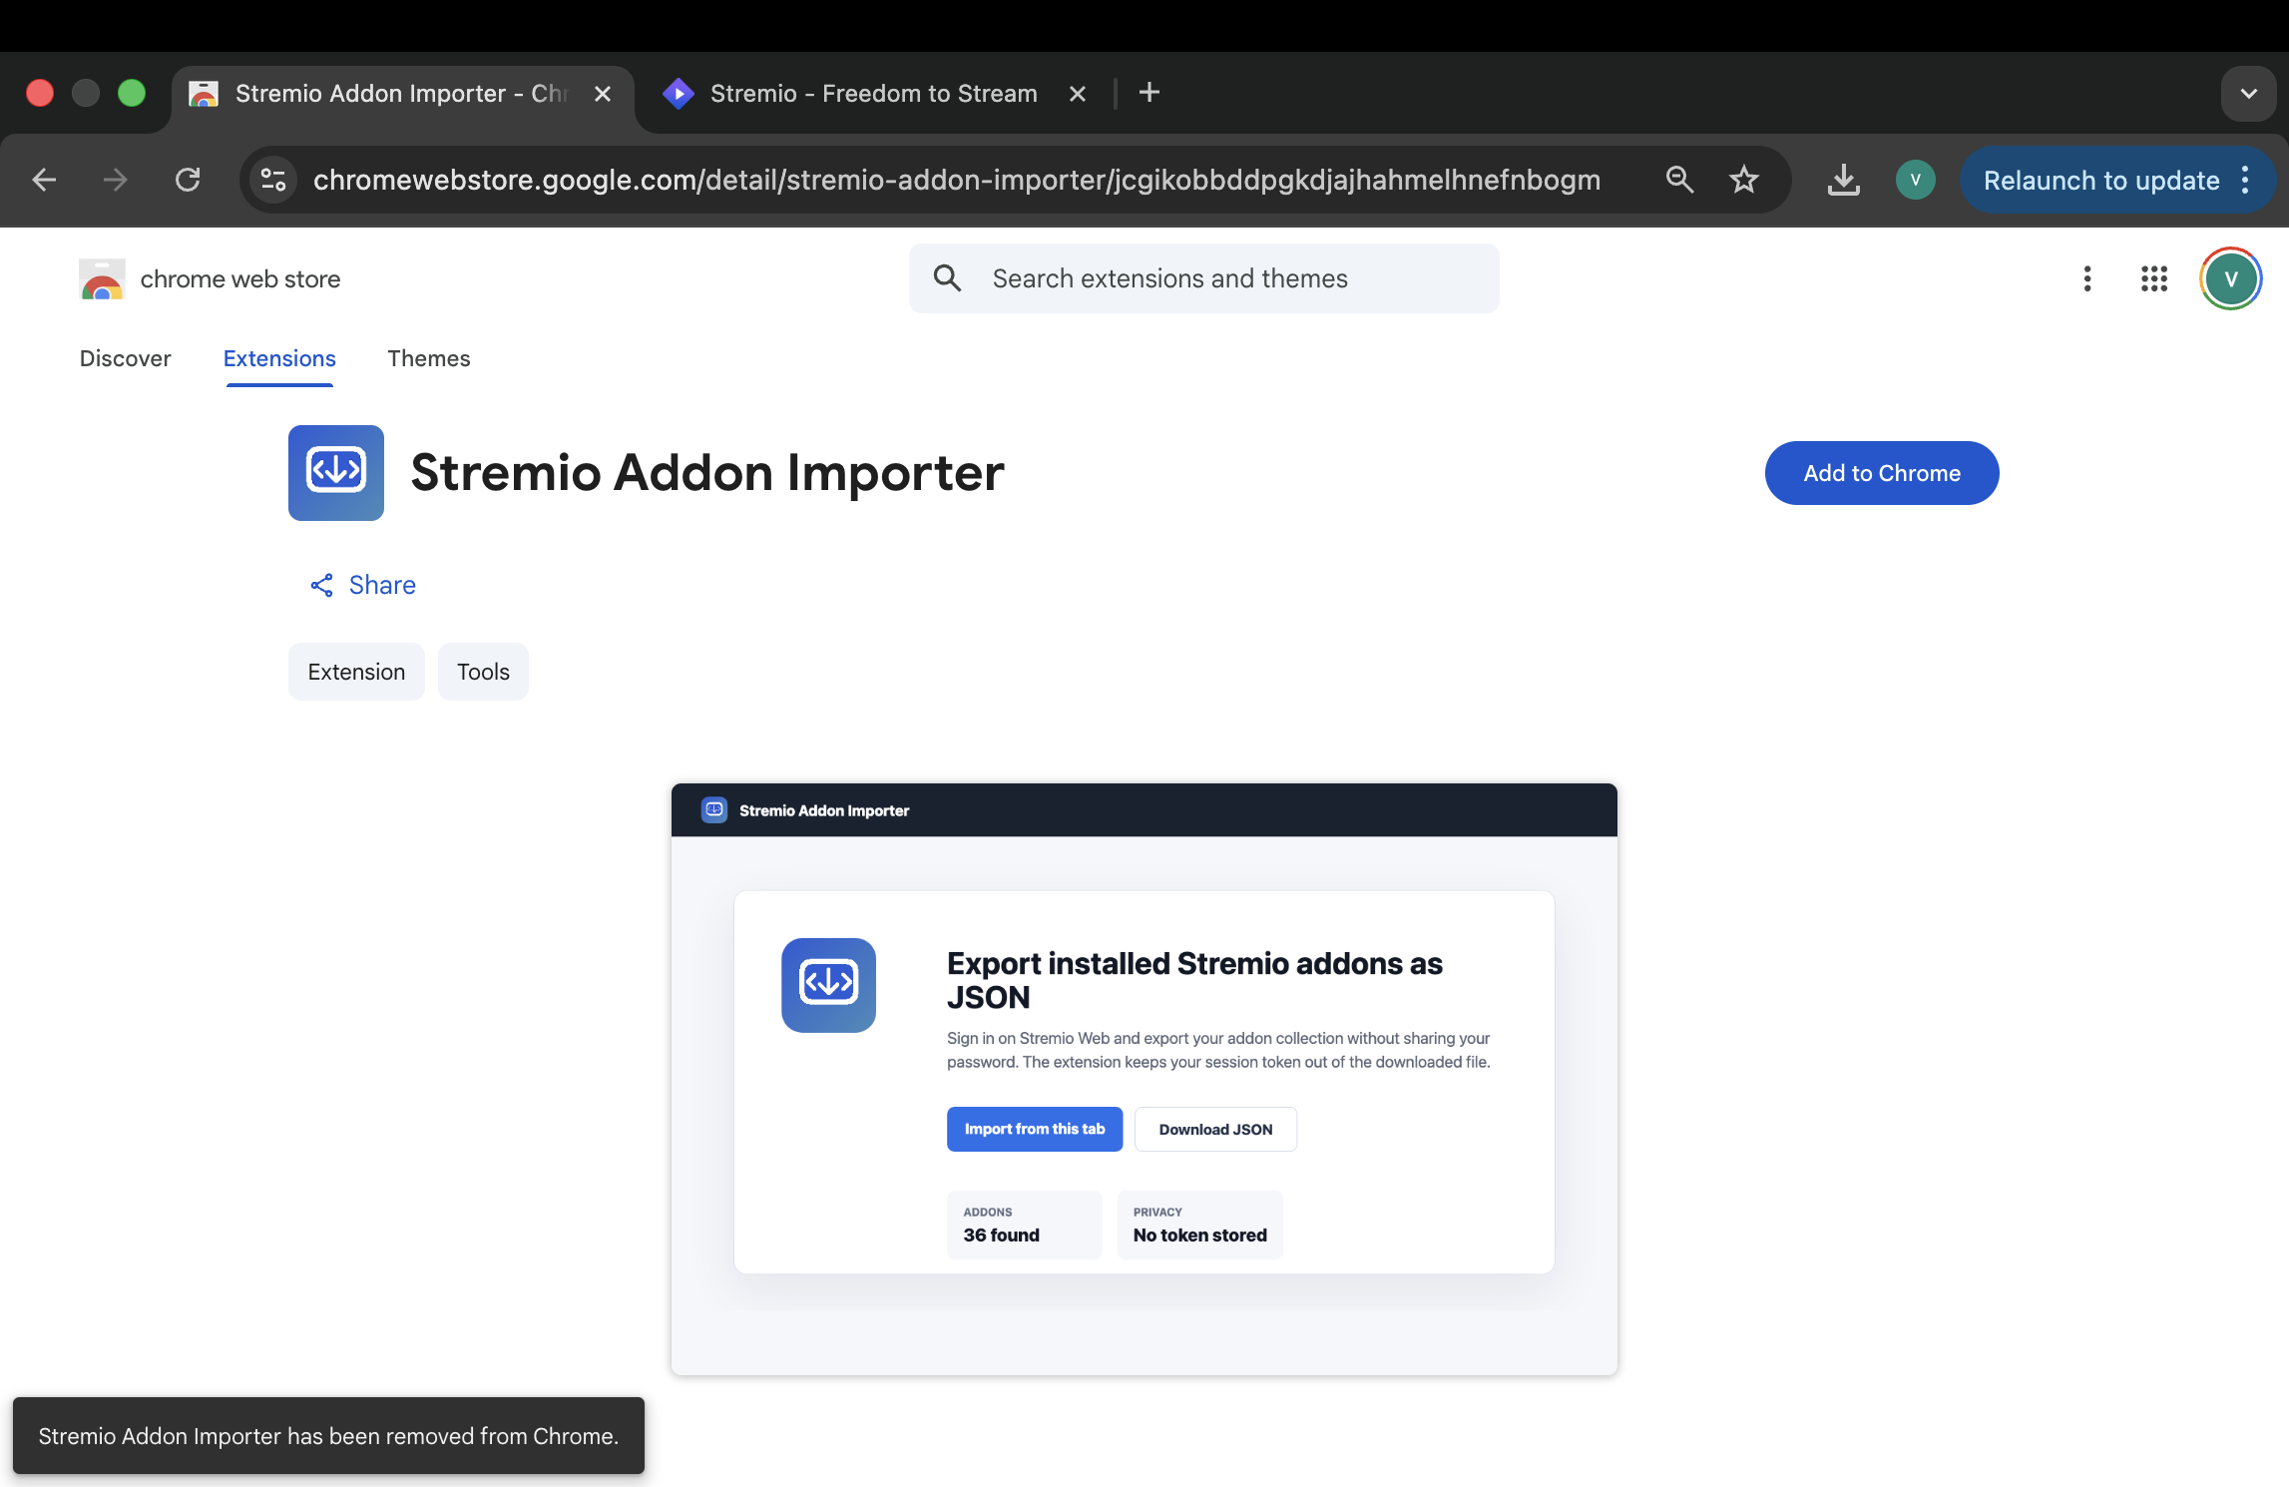Click Relaunch to update button

coord(2100,180)
